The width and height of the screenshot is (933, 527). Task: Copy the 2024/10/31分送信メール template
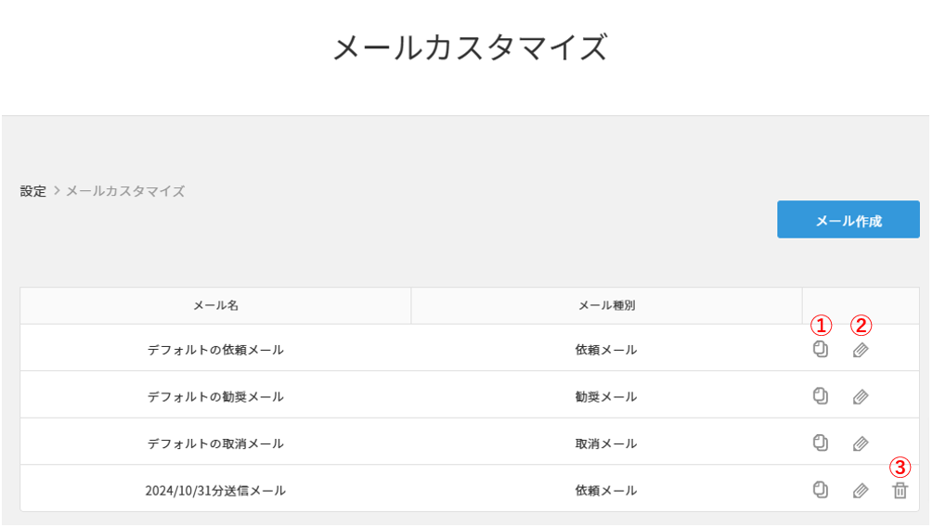click(820, 489)
